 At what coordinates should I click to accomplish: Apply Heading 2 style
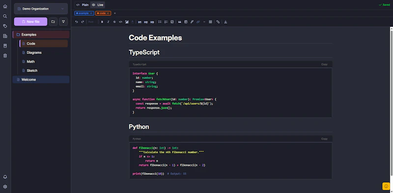[x=146, y=22]
